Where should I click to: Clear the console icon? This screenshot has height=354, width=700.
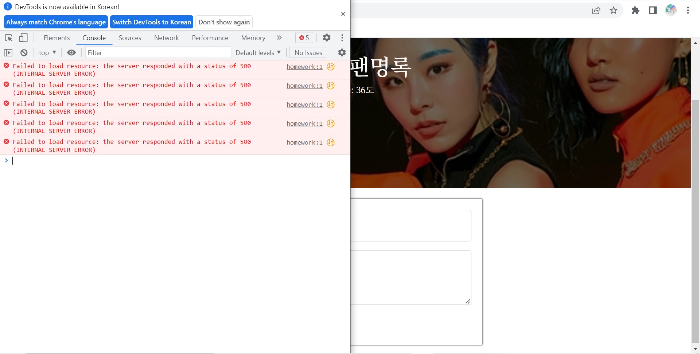24,53
